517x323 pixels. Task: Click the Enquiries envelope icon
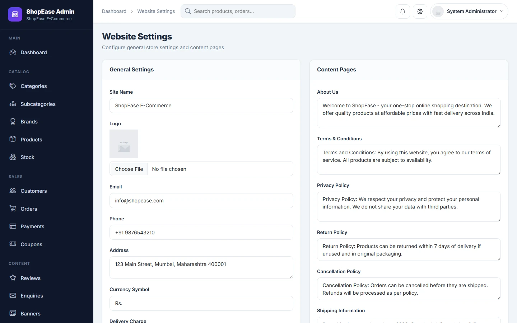pyautogui.click(x=13, y=296)
